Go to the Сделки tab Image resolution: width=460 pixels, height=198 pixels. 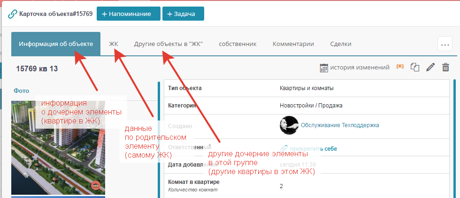click(x=341, y=44)
